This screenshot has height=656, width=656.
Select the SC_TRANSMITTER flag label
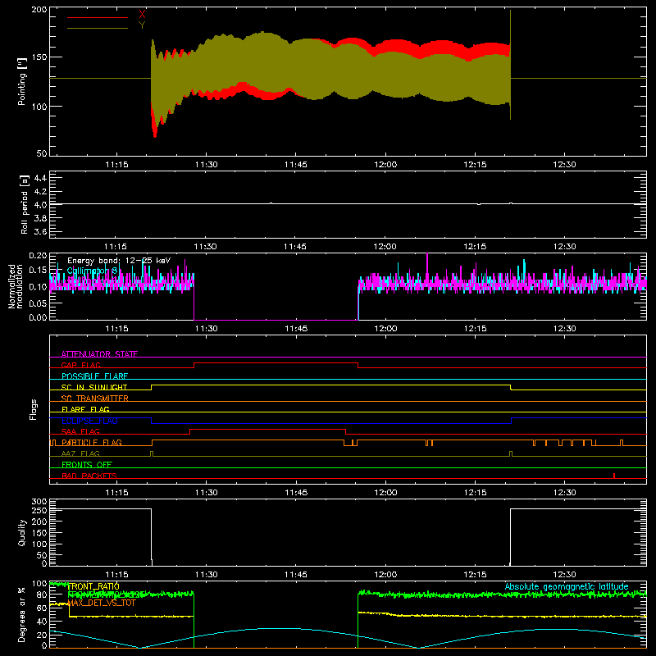coord(94,398)
